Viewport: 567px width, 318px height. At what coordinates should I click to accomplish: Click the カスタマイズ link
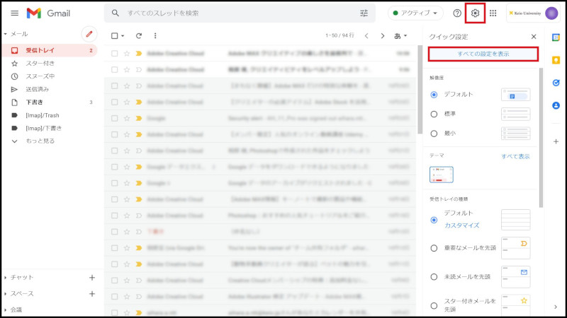(x=461, y=225)
